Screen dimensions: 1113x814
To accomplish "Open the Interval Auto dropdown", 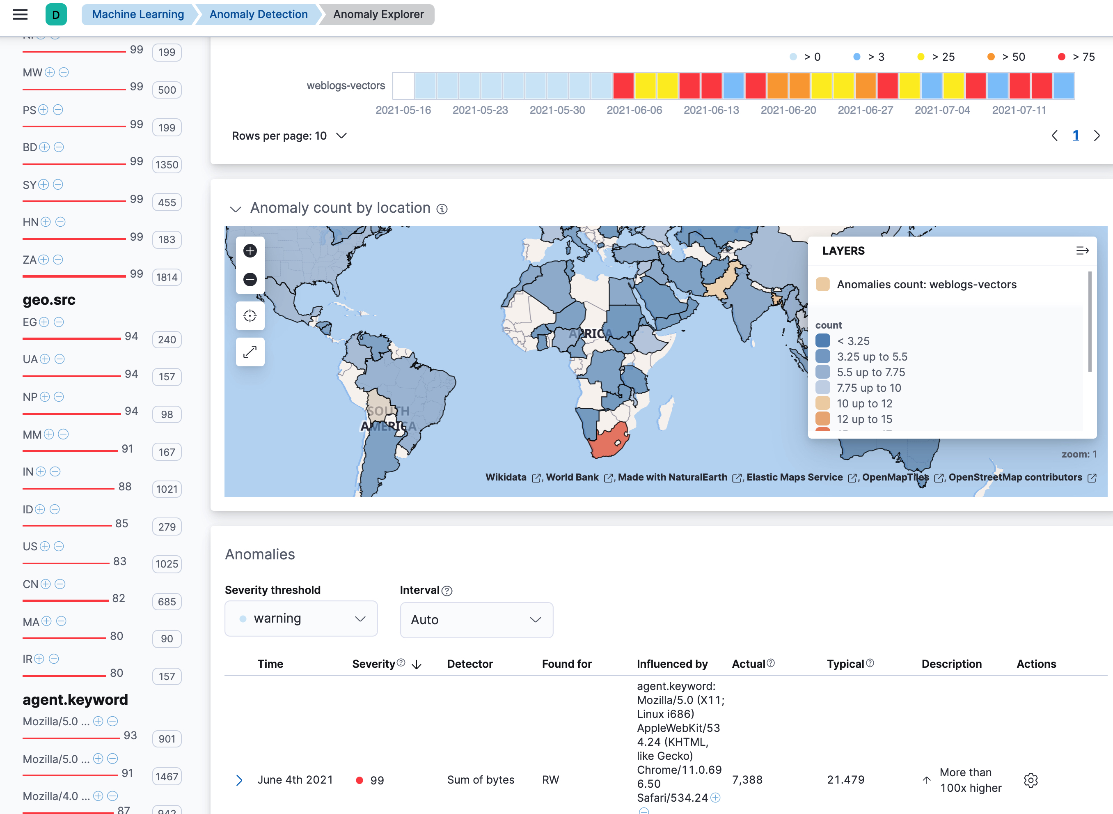I will (x=476, y=620).
